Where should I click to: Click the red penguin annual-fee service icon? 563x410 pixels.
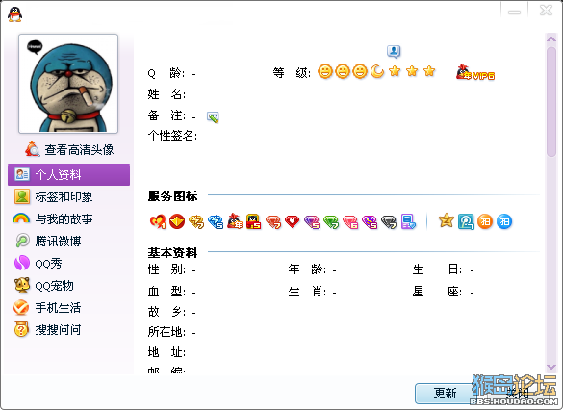[x=235, y=221]
